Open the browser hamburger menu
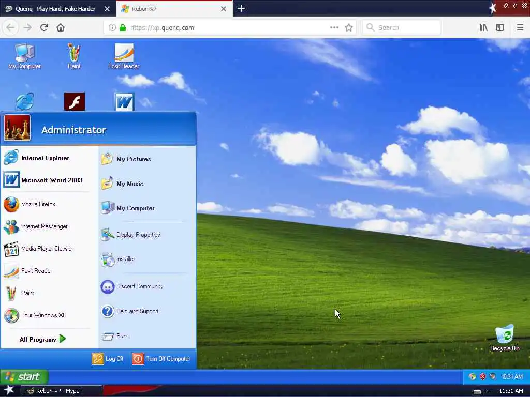The width and height of the screenshot is (530, 397). click(520, 28)
